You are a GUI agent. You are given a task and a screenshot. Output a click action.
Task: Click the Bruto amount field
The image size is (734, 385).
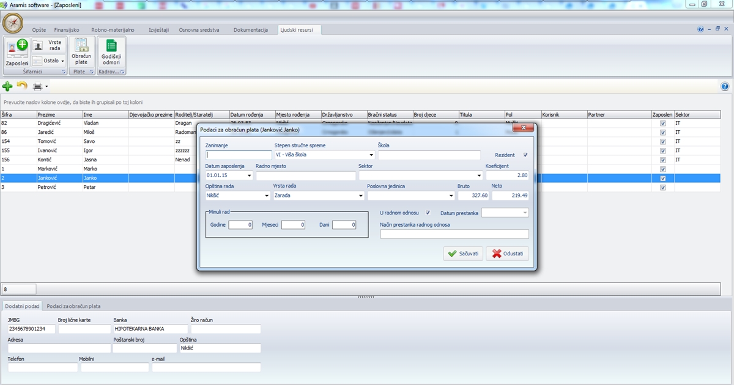pos(473,196)
